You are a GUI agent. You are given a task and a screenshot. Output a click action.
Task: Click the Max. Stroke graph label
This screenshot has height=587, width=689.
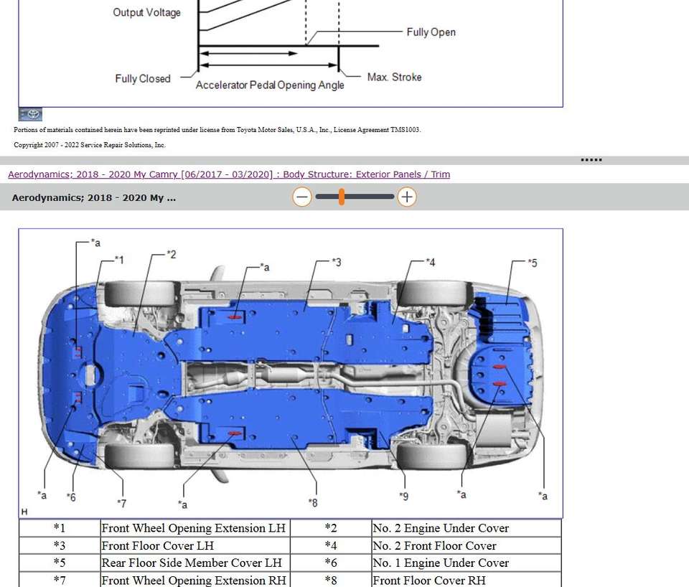394,77
